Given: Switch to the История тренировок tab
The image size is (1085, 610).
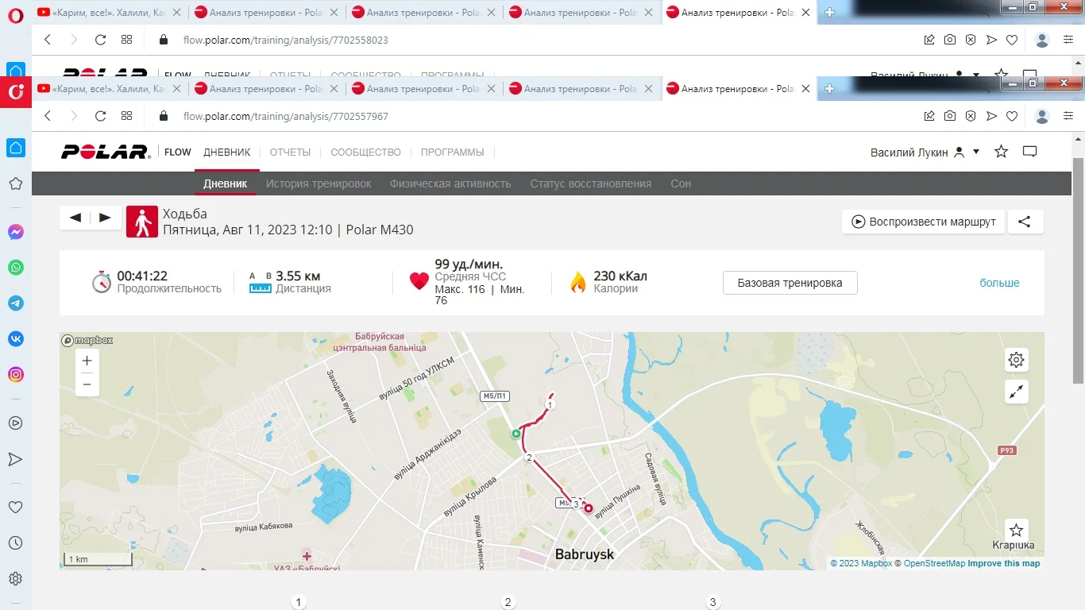Looking at the screenshot, I should (x=319, y=183).
